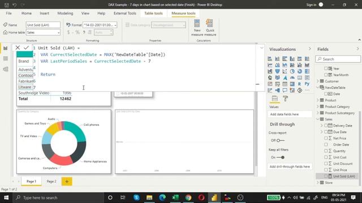Check the Unit Price field

click(326, 170)
